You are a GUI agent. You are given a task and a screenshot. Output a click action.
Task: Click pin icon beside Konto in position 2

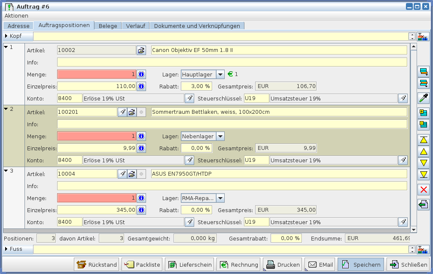[189, 160]
